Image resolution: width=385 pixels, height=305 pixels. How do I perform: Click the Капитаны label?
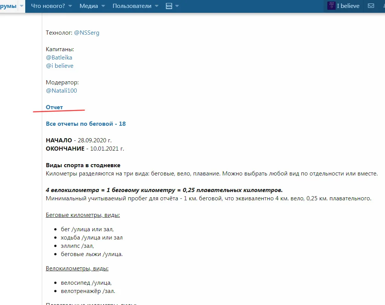pyautogui.click(x=60, y=49)
